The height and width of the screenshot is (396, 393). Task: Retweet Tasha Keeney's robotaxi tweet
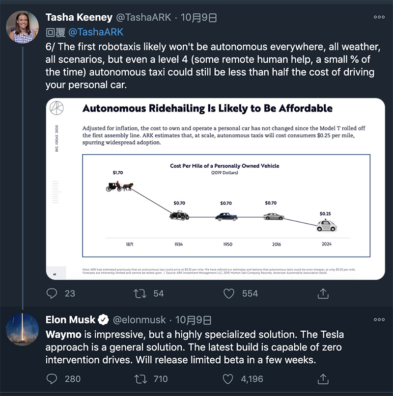(x=140, y=293)
